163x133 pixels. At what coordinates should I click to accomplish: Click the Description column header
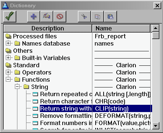pyautogui.click(x=48, y=29)
